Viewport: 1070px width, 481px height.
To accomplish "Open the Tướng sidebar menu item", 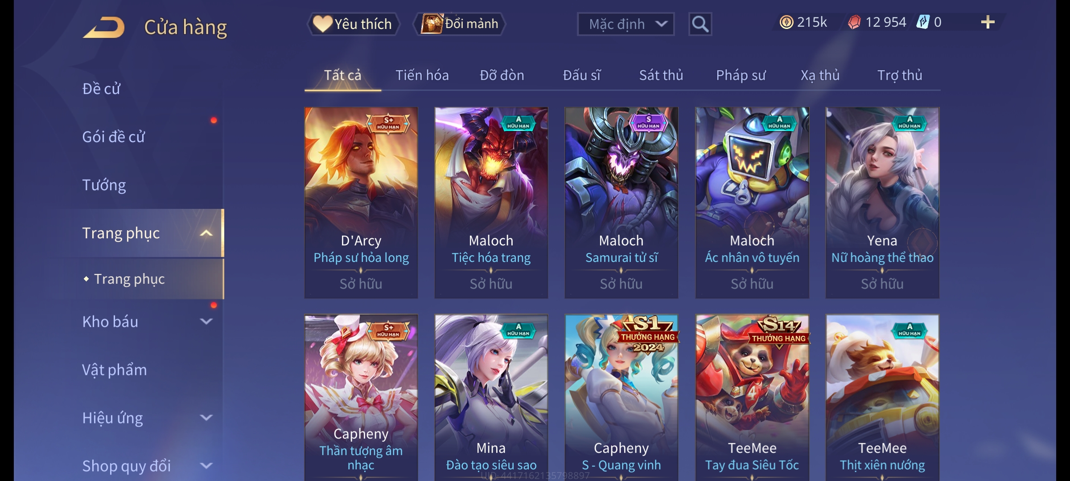I will pos(104,185).
